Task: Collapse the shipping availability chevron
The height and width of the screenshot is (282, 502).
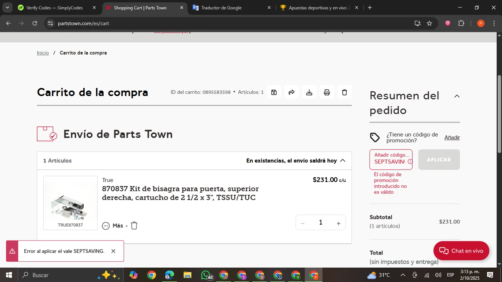Action: 343,161
